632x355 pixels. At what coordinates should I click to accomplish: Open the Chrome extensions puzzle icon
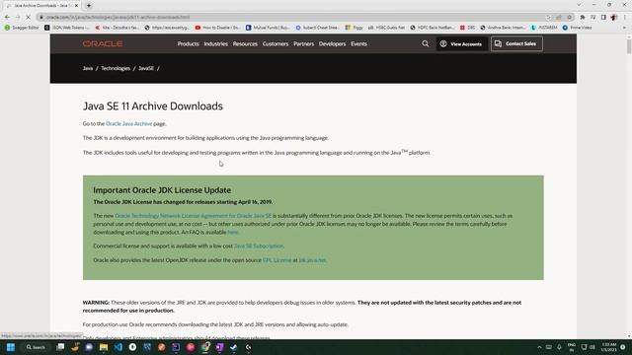583,17
